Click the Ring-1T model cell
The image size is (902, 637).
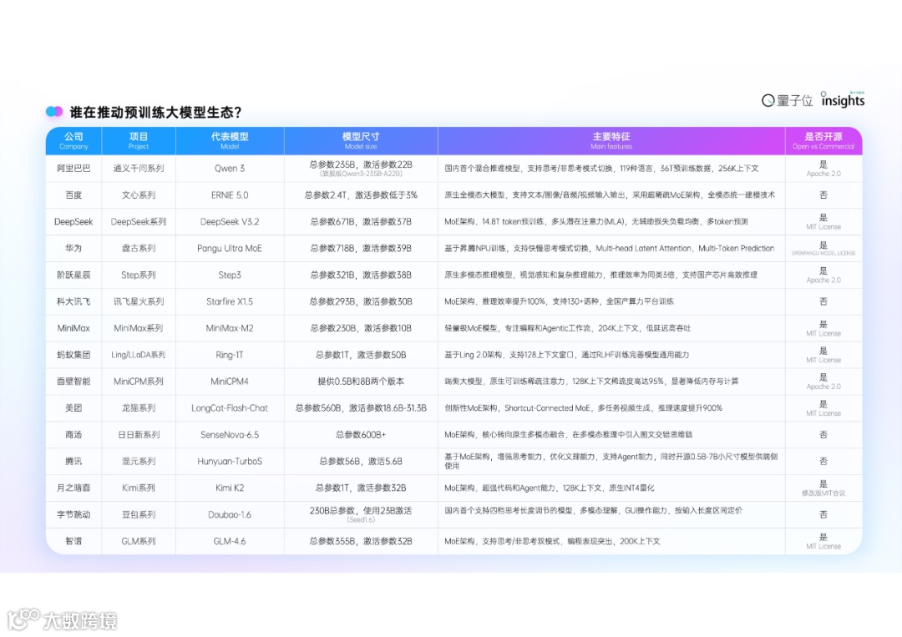(230, 355)
